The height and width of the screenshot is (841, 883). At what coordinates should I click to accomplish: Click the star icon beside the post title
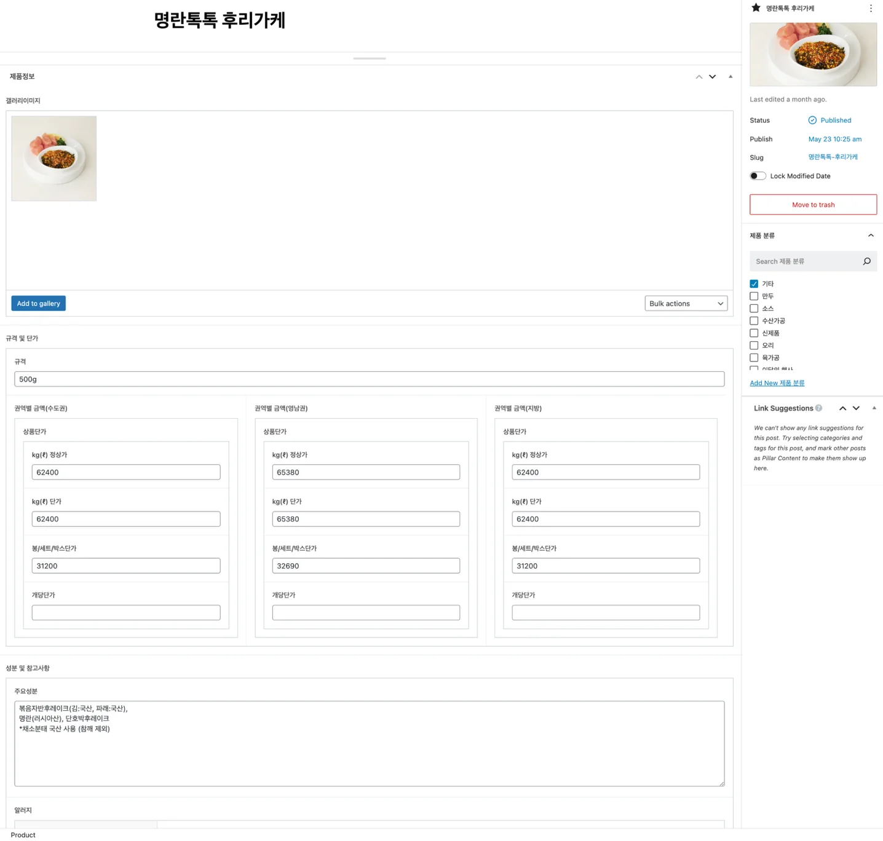(x=756, y=8)
